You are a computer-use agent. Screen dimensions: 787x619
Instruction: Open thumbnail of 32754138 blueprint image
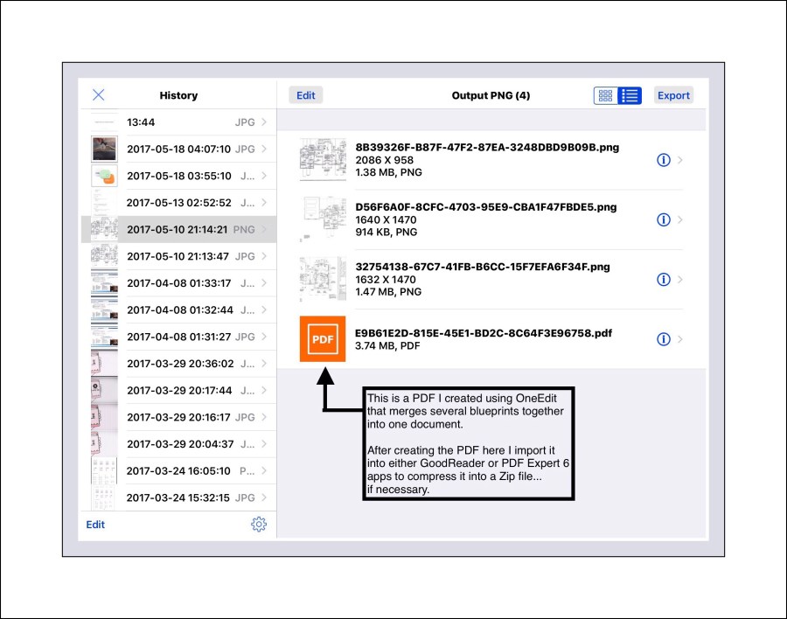(322, 280)
